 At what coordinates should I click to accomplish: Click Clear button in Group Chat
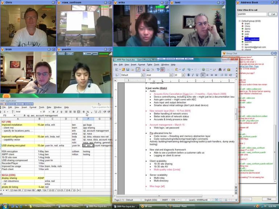[269, 199]
